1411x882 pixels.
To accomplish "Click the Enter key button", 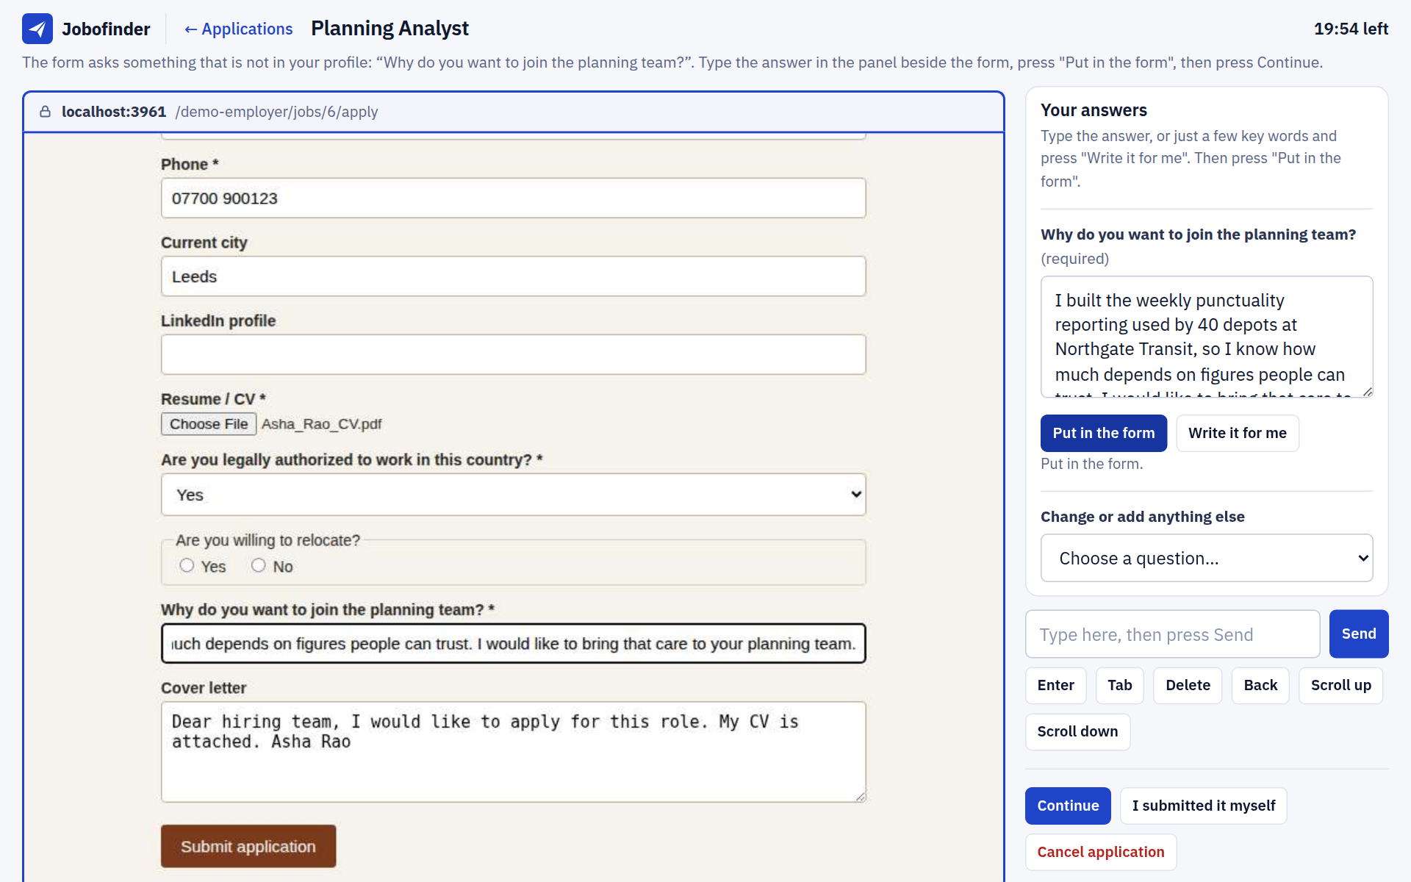I will pyautogui.click(x=1055, y=685).
